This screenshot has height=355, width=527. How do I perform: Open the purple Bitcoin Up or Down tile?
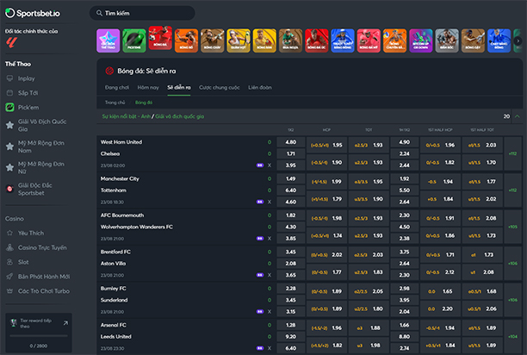[421, 40]
